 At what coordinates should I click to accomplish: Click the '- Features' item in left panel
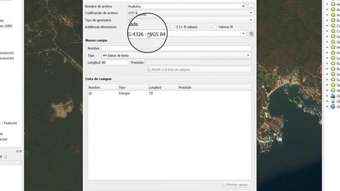coord(10,123)
